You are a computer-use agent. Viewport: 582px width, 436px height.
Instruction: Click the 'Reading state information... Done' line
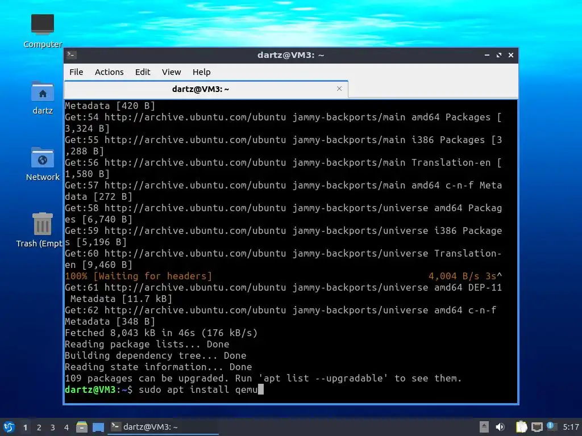click(x=159, y=367)
